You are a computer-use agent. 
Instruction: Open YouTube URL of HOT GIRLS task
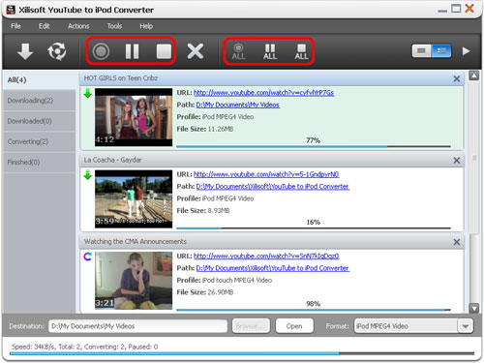pos(263,93)
